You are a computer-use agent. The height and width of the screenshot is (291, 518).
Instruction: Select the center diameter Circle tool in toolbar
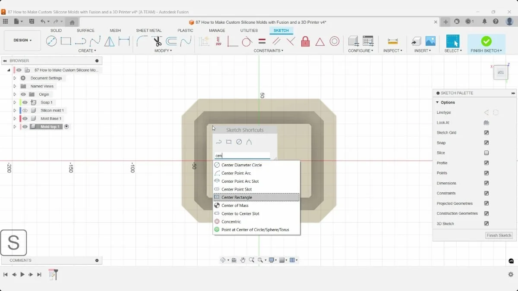tap(51, 41)
